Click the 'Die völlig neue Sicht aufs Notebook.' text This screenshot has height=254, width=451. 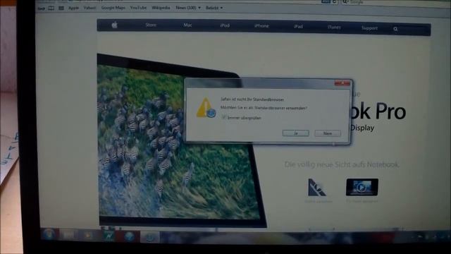342,164
